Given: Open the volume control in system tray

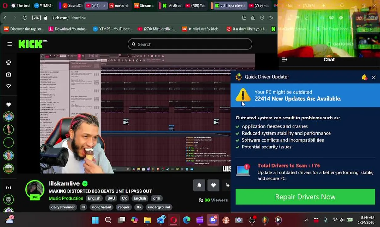Looking at the screenshot, I should [341, 220].
